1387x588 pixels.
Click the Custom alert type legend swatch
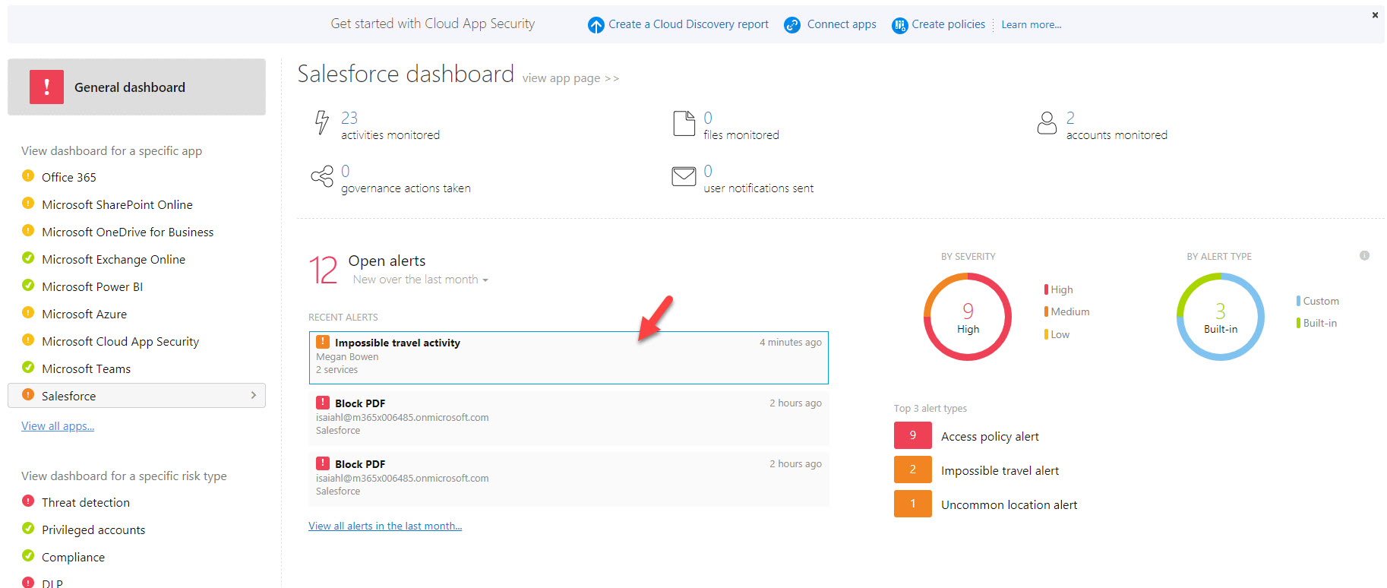pos(1298,301)
